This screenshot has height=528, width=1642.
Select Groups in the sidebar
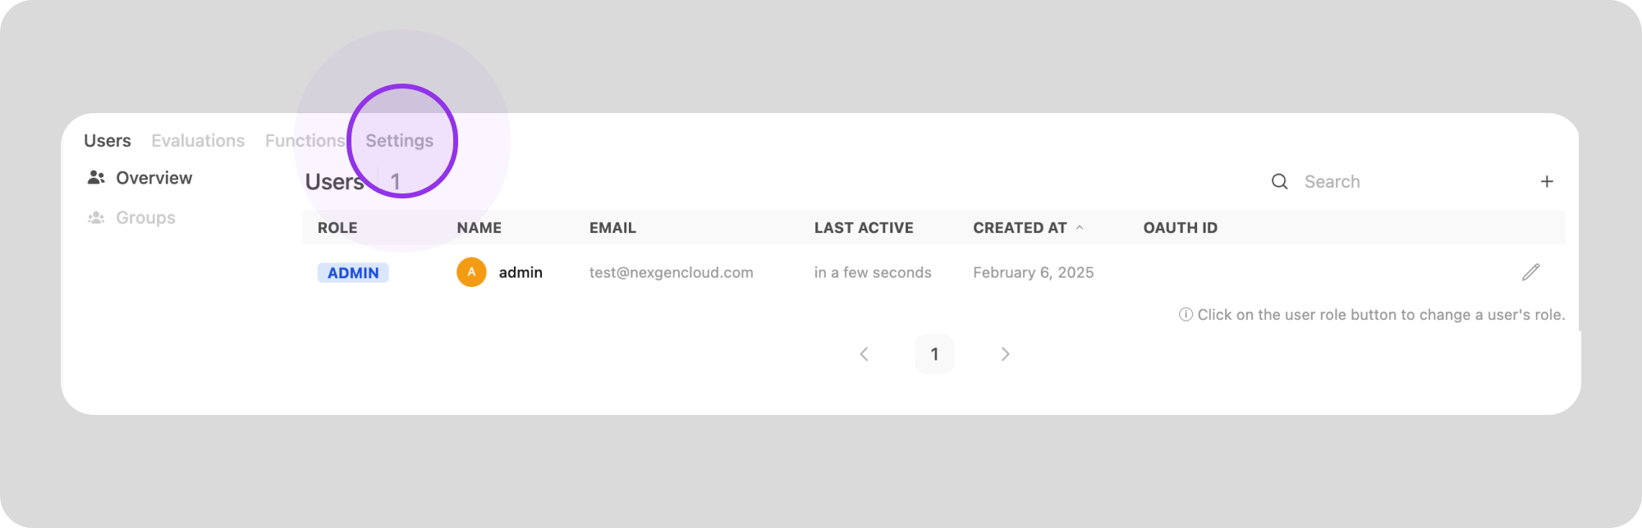145,218
